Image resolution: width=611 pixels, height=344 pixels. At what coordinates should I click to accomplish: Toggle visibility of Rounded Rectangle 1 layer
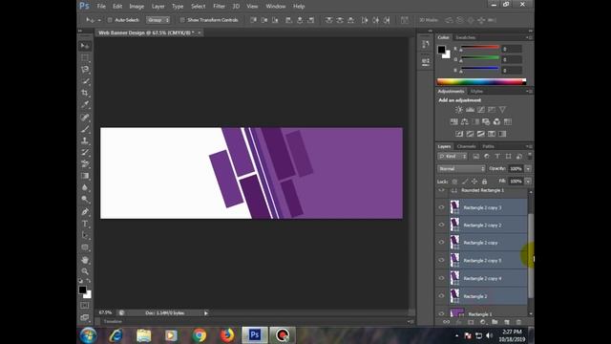[441, 190]
